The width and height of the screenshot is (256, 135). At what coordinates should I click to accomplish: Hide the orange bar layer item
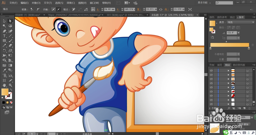click(211, 70)
